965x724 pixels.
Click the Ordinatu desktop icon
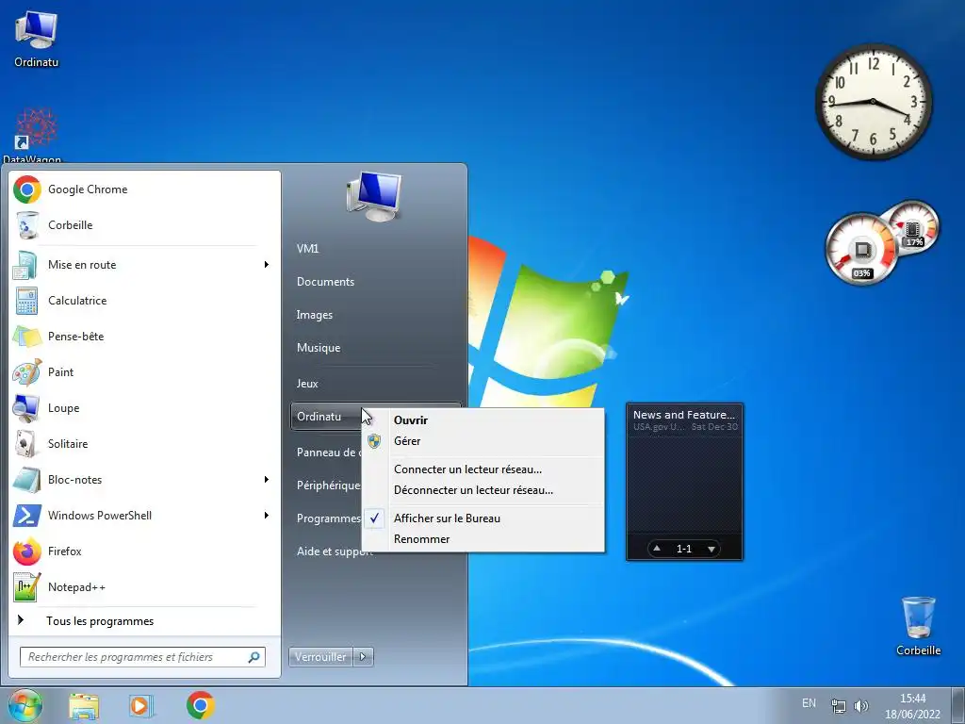point(37,40)
